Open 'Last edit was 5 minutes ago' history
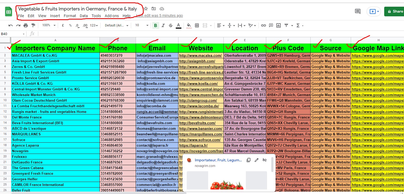404x194 pixels. pos(159,16)
